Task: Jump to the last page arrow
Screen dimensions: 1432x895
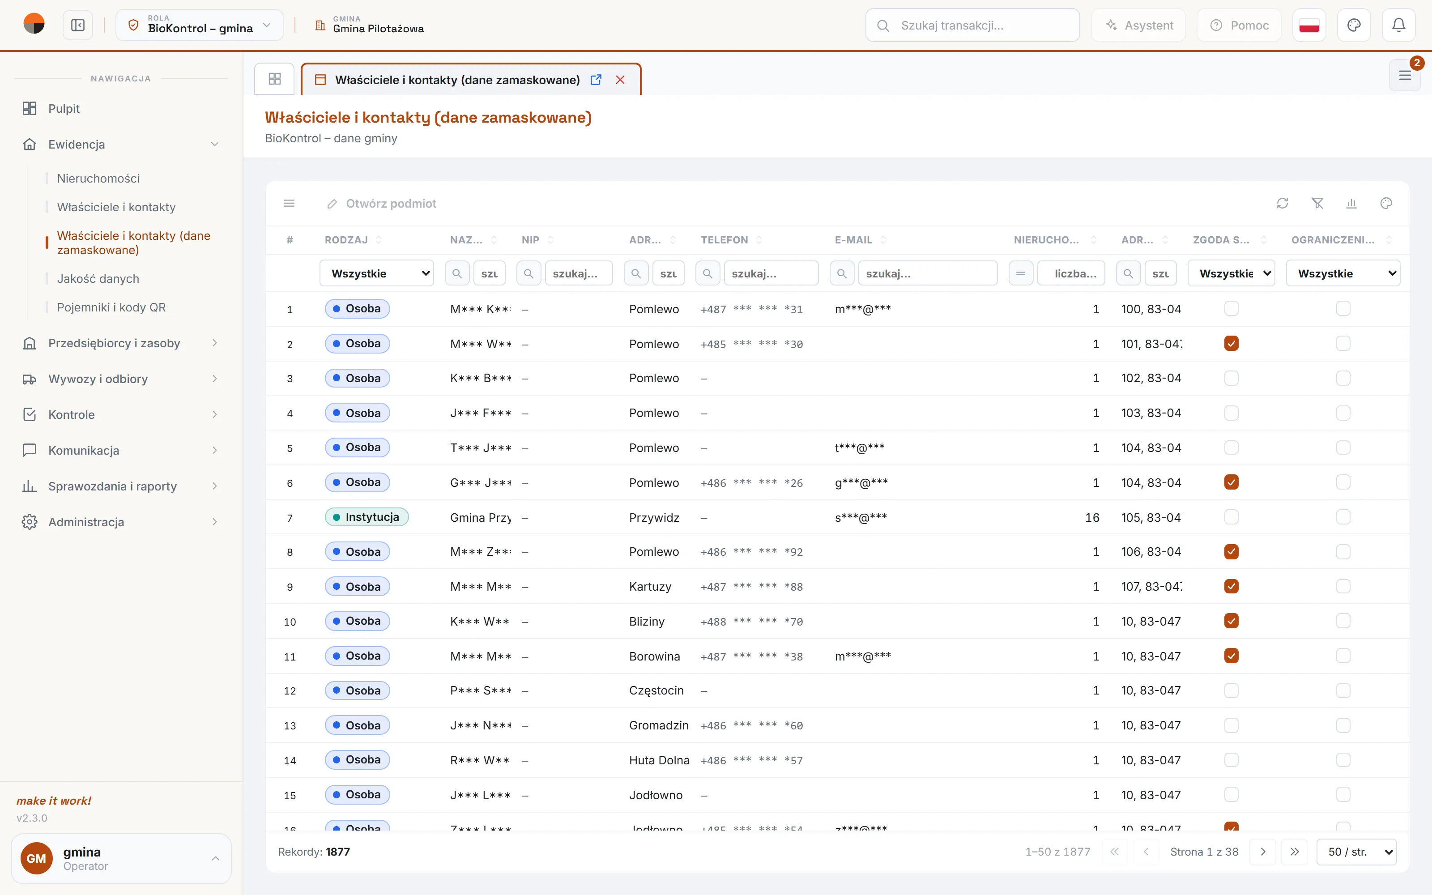Action: 1295,852
